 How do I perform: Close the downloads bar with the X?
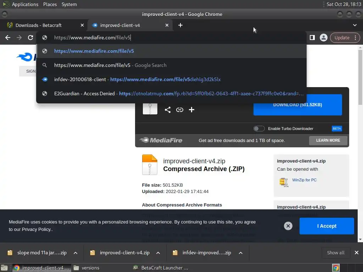[357, 253]
